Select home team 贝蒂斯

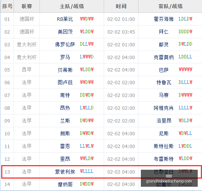click(65, 70)
